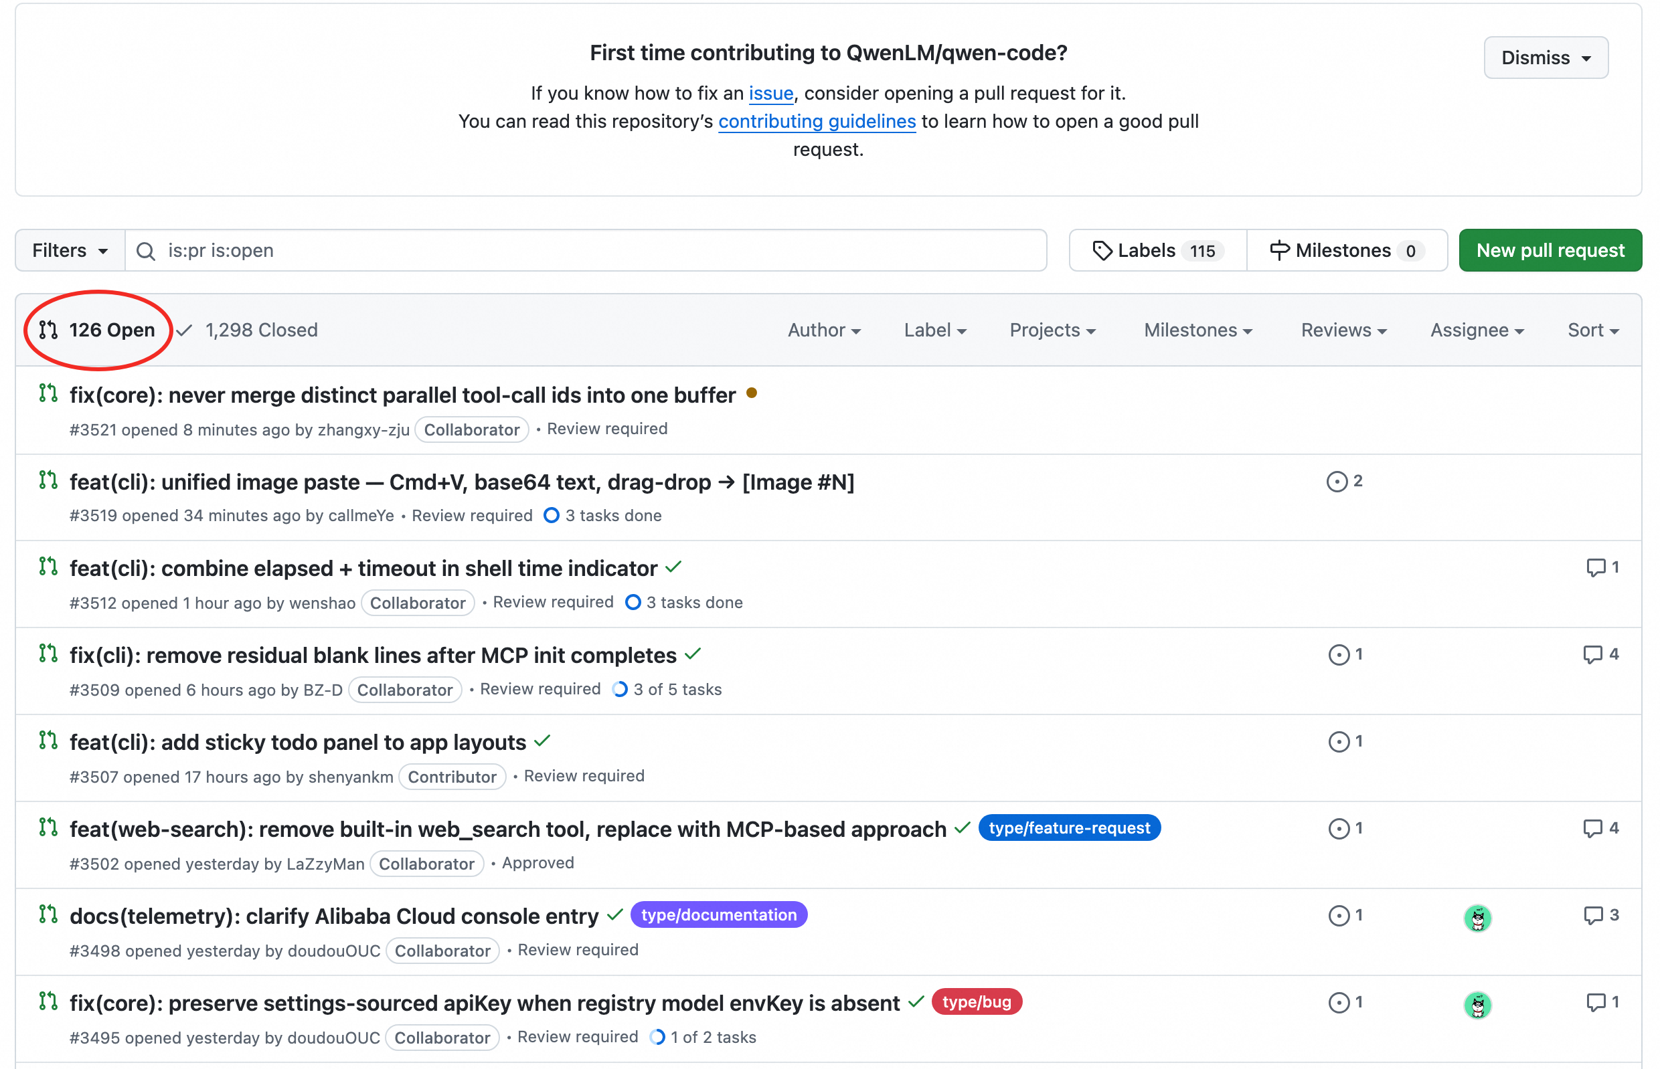The image size is (1660, 1069).
Task: Click the Milestones flag icon
Action: pyautogui.click(x=1278, y=250)
